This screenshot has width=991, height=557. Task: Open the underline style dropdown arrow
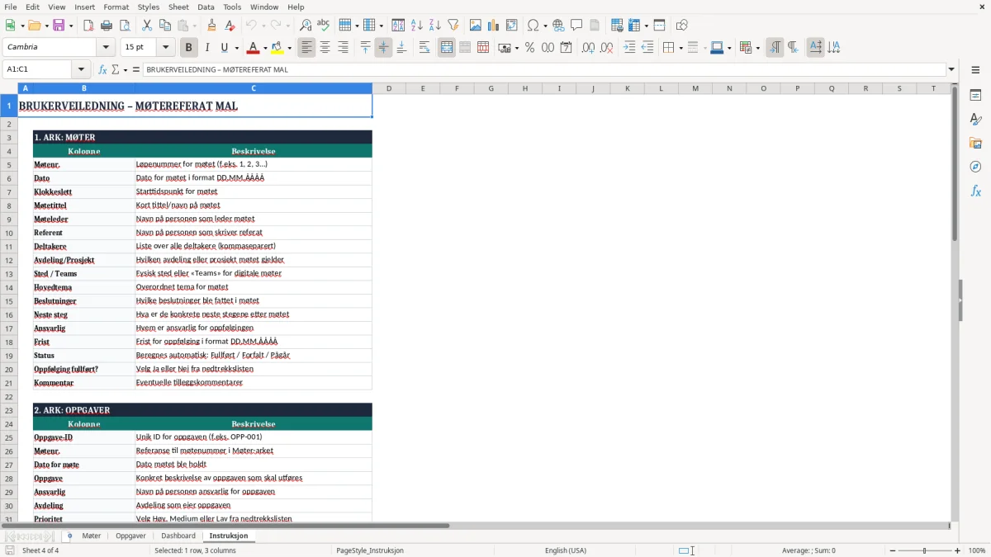pyautogui.click(x=235, y=48)
